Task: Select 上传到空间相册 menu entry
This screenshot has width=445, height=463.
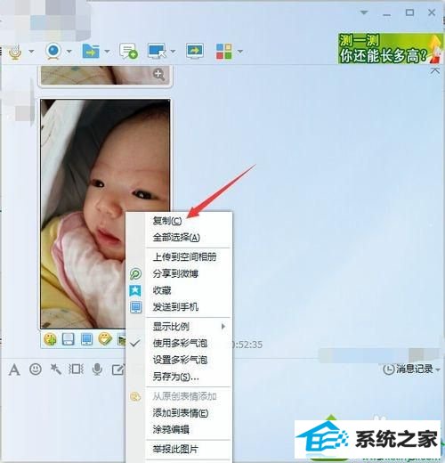Action: [x=184, y=256]
